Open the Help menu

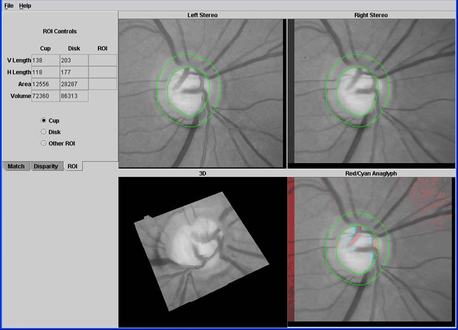pyautogui.click(x=25, y=5)
